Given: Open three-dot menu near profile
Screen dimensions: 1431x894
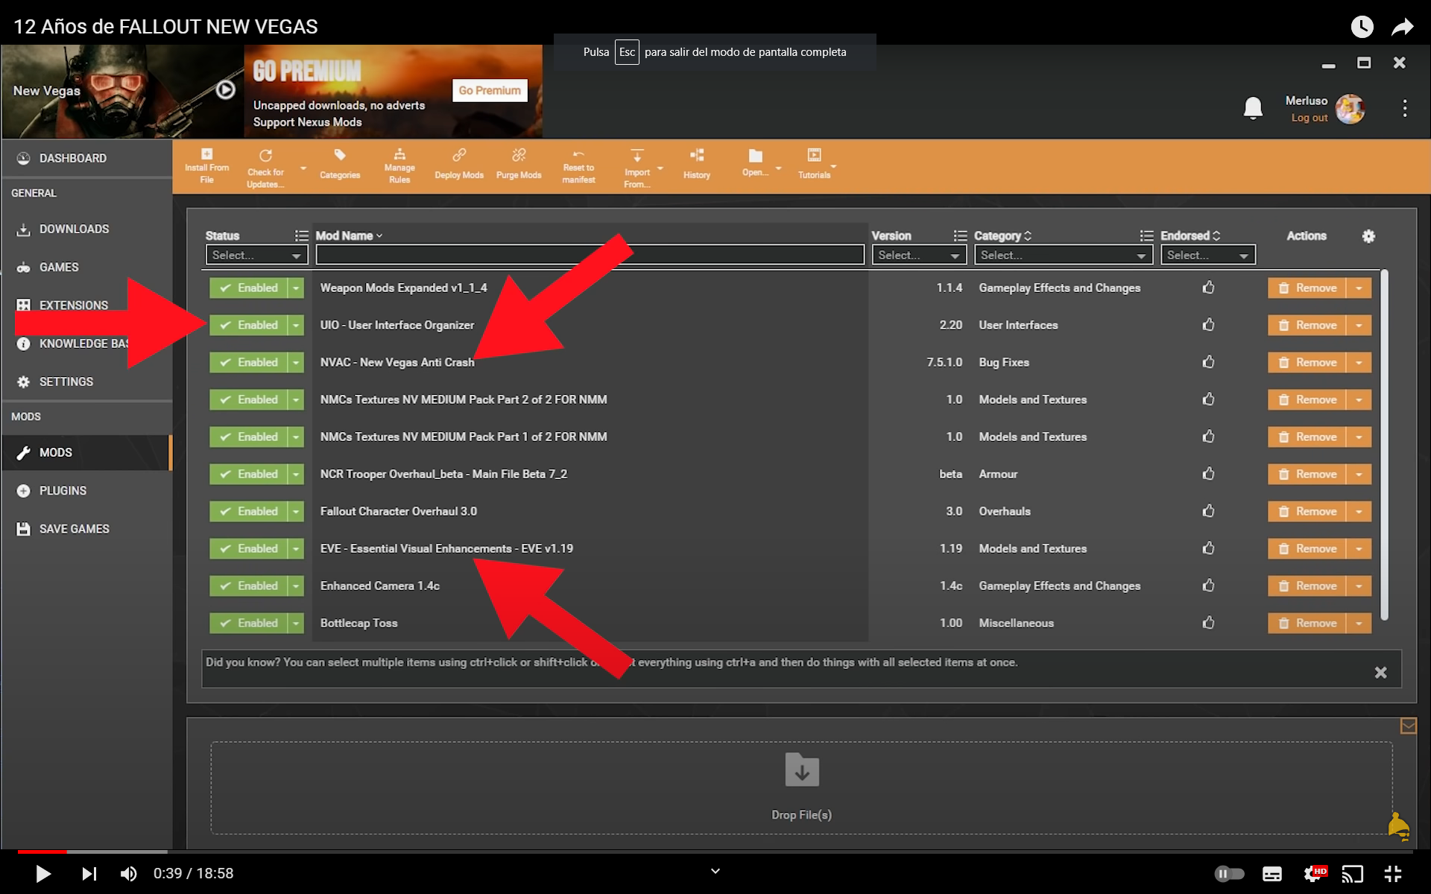Looking at the screenshot, I should coord(1405,109).
